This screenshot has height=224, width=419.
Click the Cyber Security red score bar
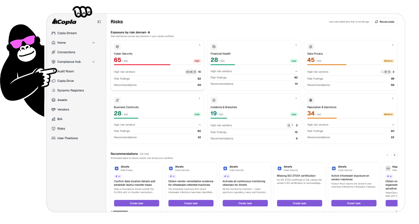pyautogui.click(x=142, y=65)
